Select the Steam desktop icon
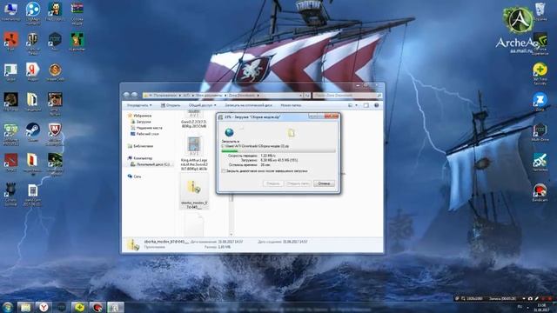 click(33, 133)
